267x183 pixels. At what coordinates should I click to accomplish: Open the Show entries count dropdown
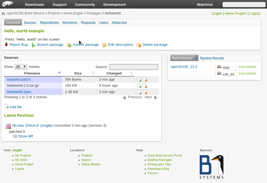coord(21,67)
